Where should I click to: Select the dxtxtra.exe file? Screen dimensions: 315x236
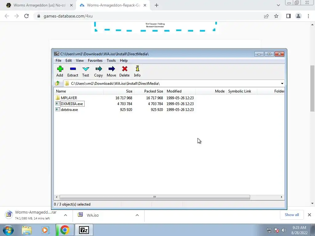coord(69,110)
